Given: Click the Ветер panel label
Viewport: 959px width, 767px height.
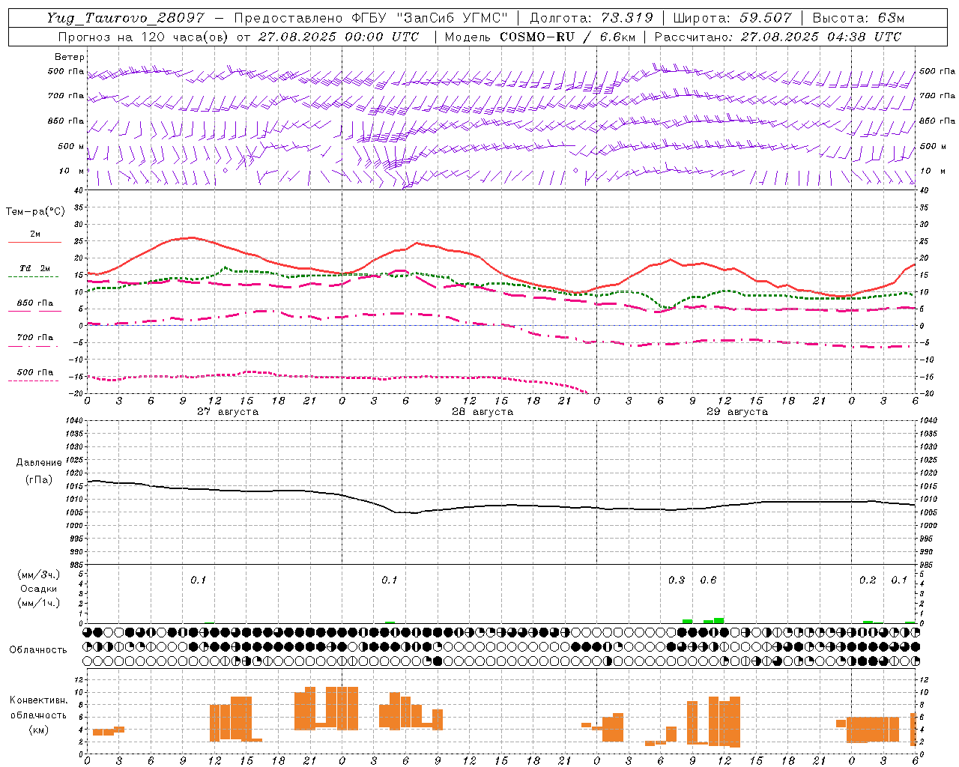Looking at the screenshot, I should (69, 57).
